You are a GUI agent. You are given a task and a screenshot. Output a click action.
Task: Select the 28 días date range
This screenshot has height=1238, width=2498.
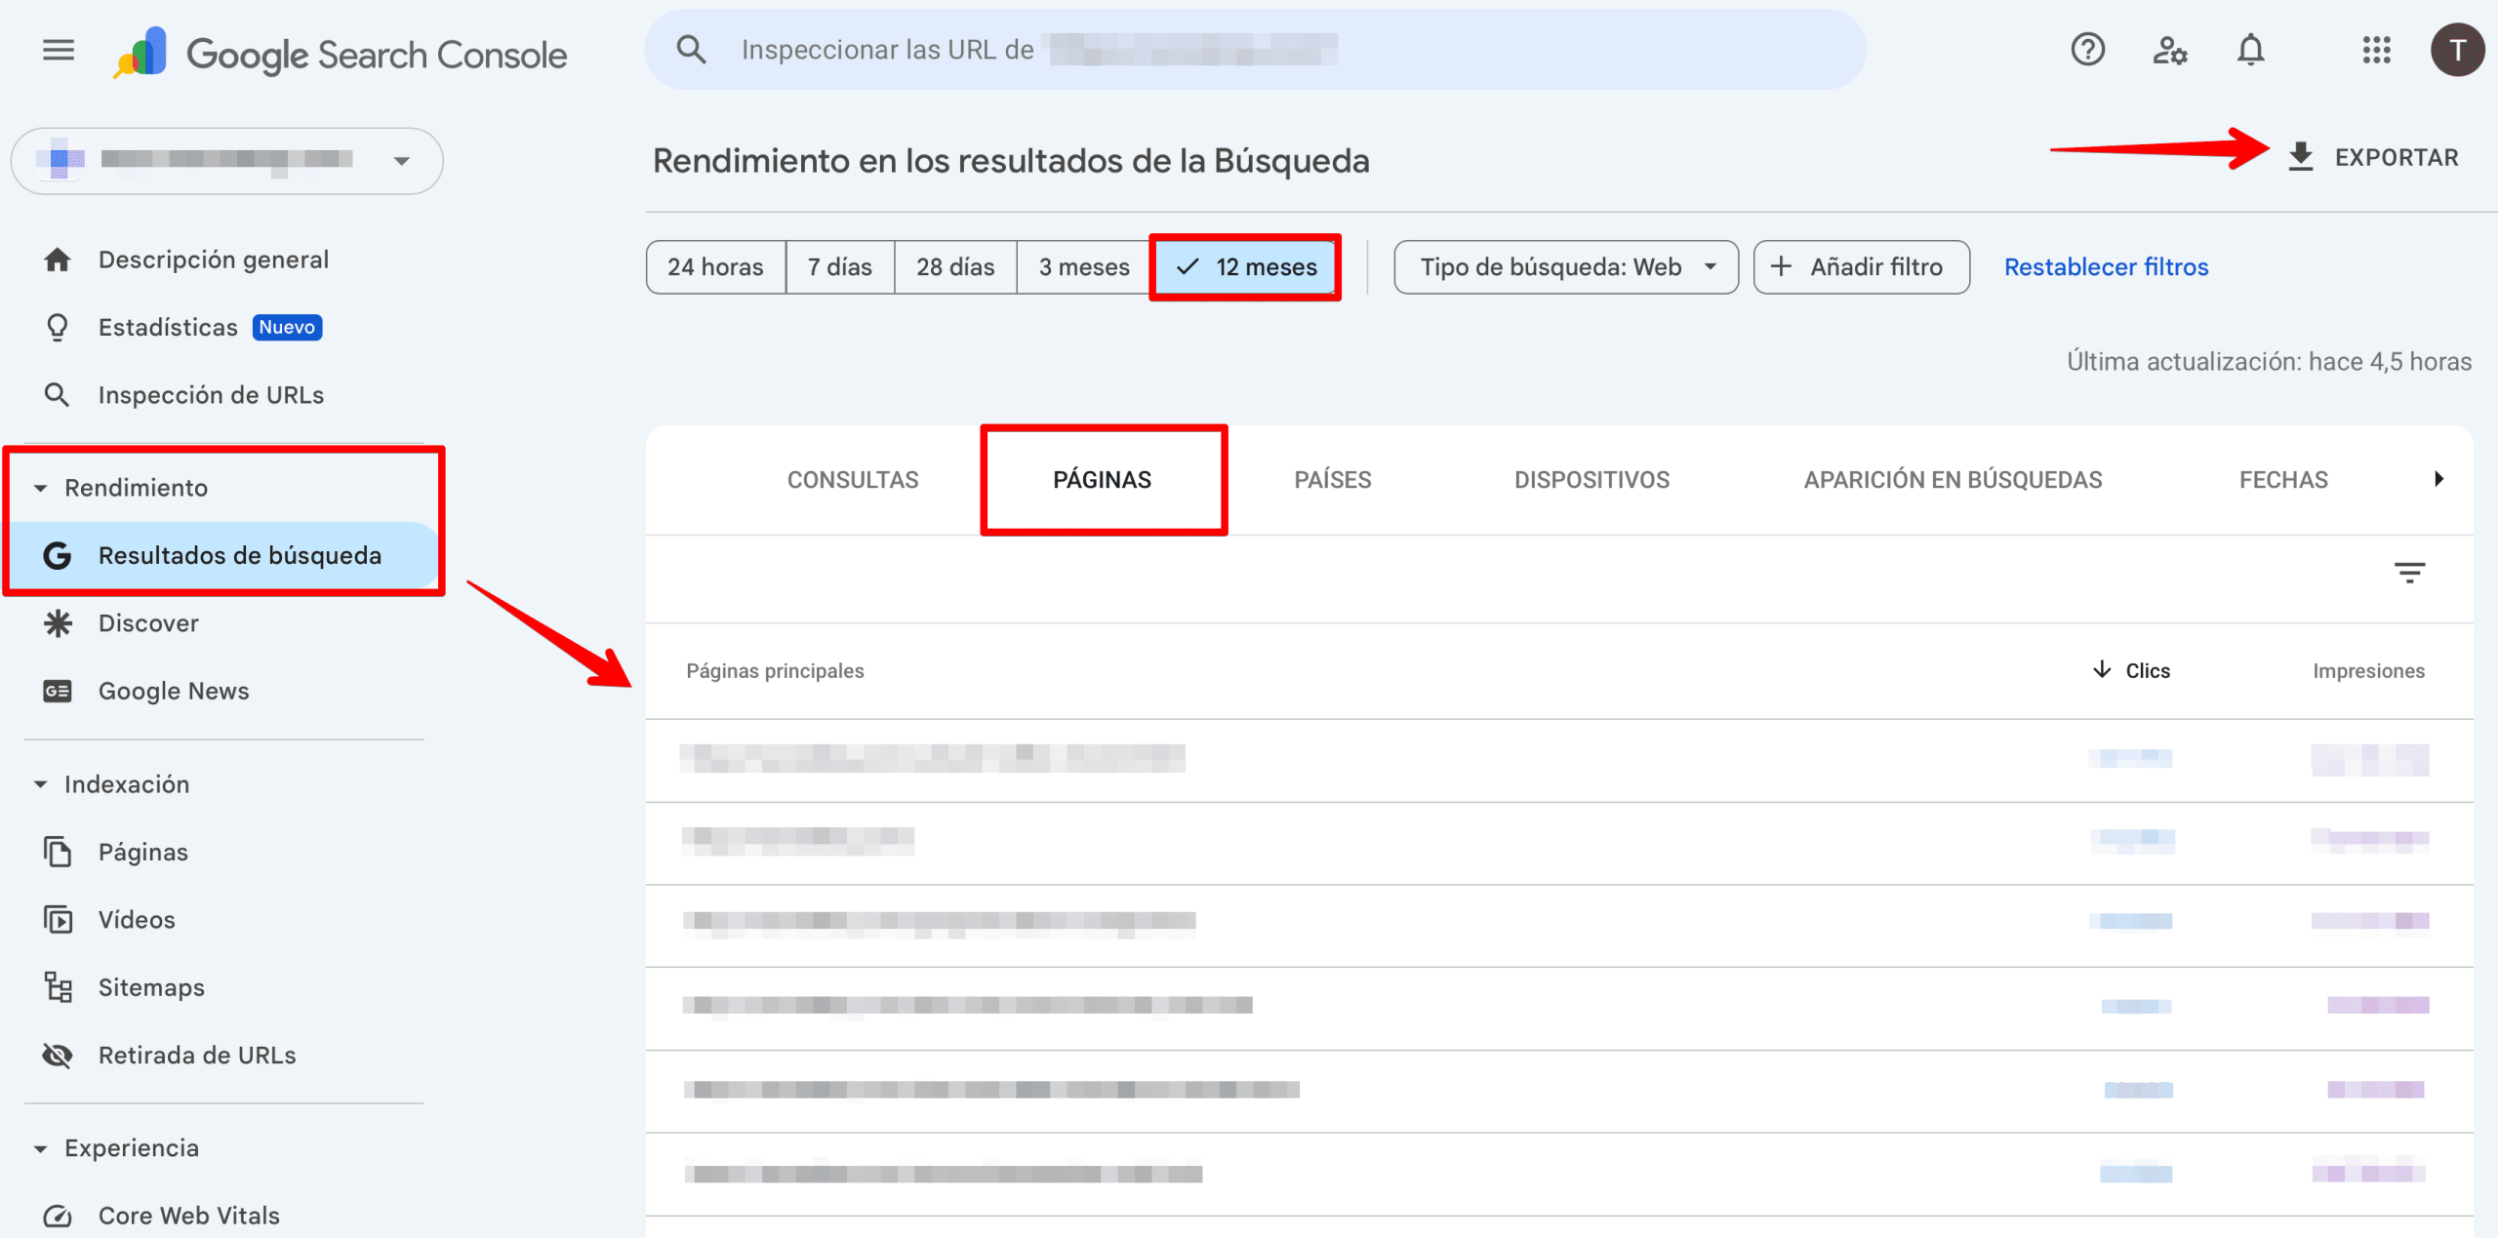955,267
